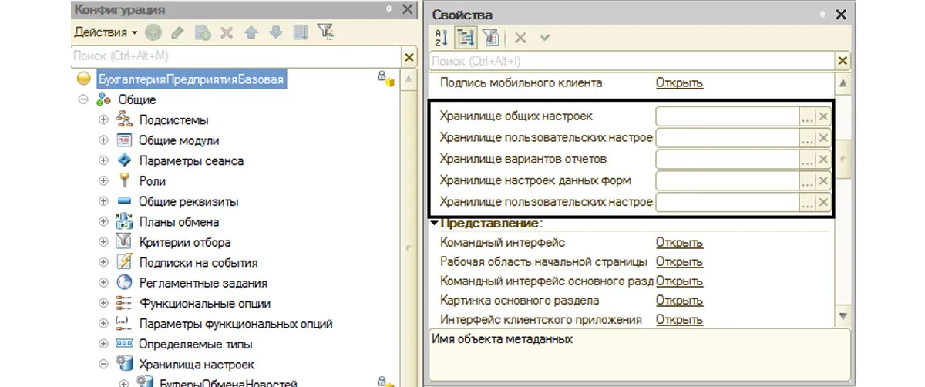Viewport: 925px width, 387px height.
Task: Click the green Add button in Configuration toolbar
Action: tap(153, 32)
